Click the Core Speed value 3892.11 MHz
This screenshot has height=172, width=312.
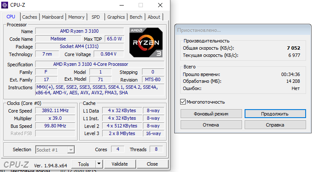pyautogui.click(x=55, y=110)
